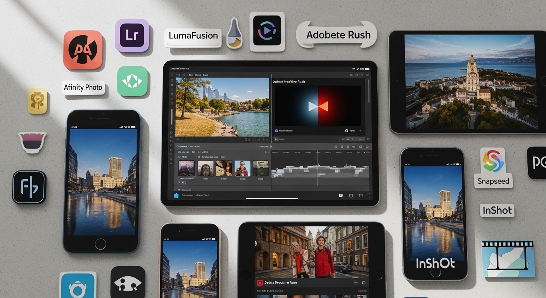Click the timeline playhead line
546x298 pixels.
click(x=318, y=169)
